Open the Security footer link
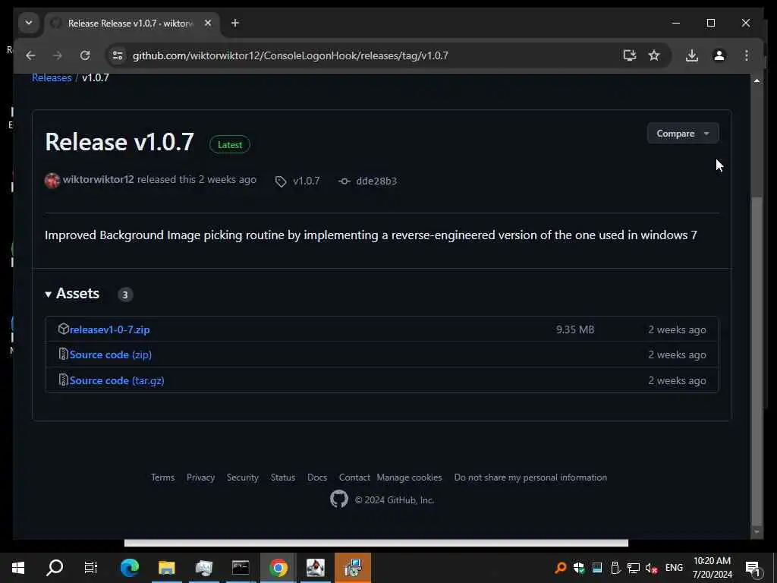Viewport: 777px width, 583px height. [242, 477]
